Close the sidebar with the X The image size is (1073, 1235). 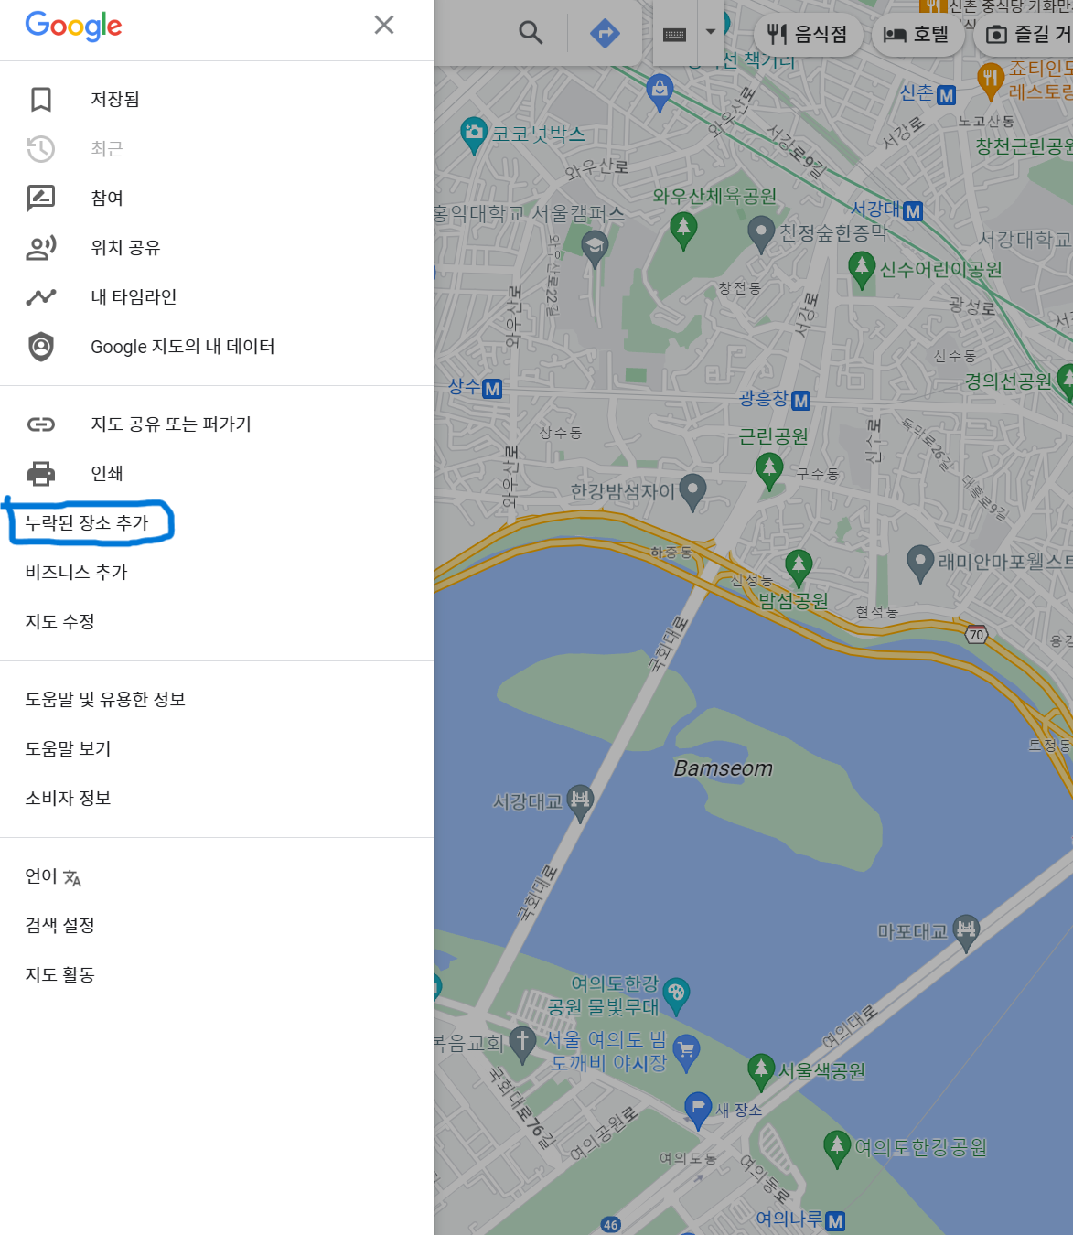coord(384,27)
